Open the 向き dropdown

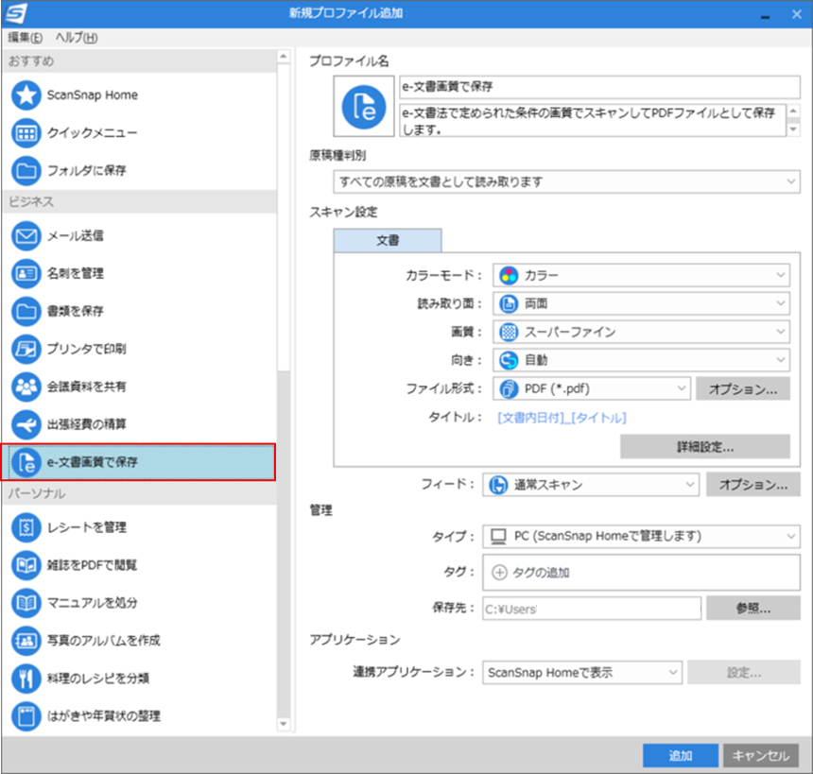pyautogui.click(x=641, y=360)
